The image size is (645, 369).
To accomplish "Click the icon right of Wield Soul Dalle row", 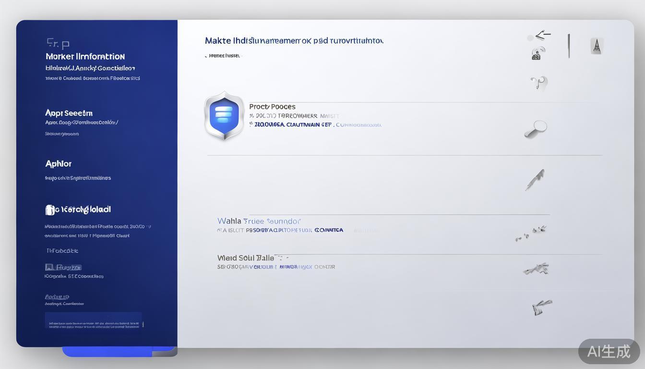I will tap(536, 269).
